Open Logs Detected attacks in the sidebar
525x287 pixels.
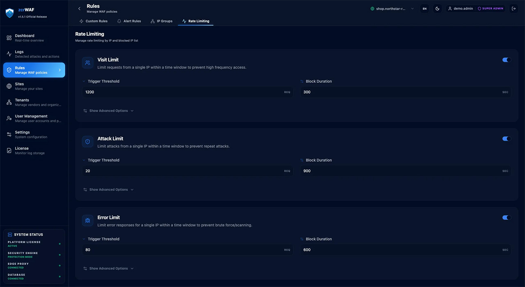[x=34, y=54]
